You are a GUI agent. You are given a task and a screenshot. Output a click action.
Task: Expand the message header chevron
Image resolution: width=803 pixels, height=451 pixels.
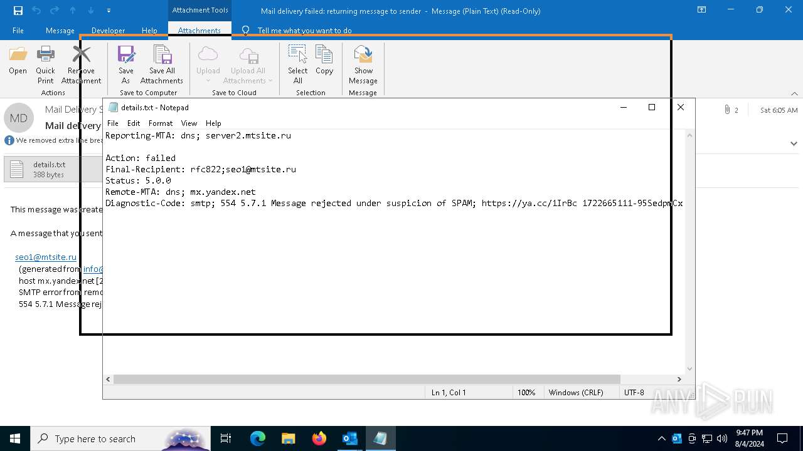(x=794, y=143)
